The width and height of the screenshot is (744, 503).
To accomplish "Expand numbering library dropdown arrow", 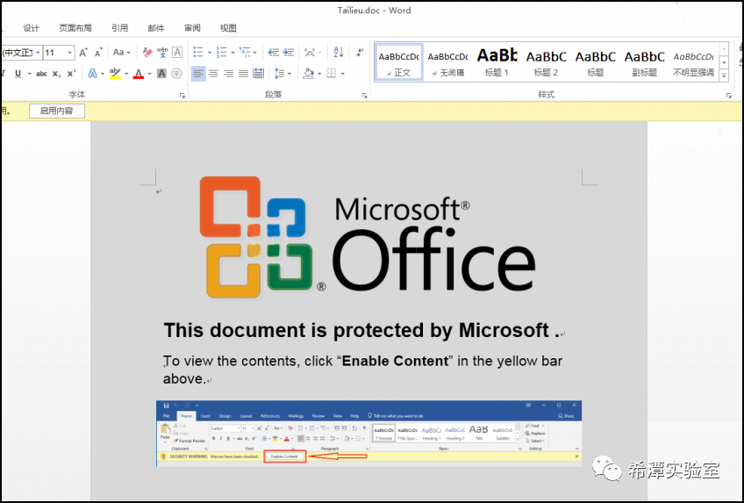I will [232, 53].
